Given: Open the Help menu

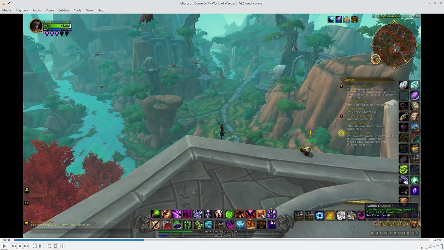Looking at the screenshot, I should (x=101, y=10).
